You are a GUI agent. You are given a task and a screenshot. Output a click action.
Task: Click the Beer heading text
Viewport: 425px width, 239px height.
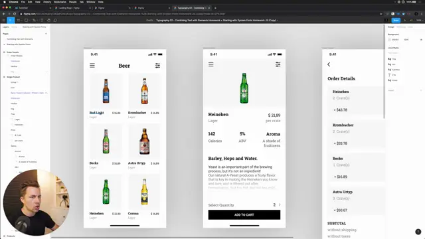point(124,66)
